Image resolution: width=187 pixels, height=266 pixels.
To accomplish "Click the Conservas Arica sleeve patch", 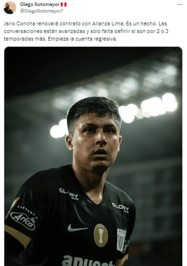I will [x=24, y=217].
